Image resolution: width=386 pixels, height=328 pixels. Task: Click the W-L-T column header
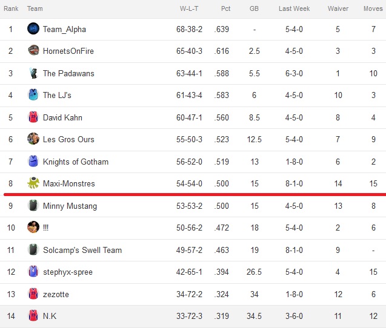(189, 8)
